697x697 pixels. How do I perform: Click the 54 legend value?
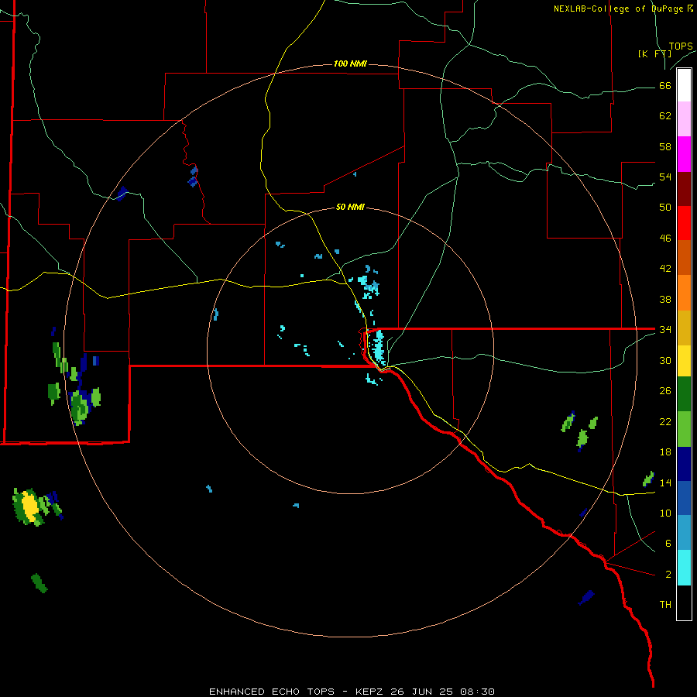coord(665,177)
